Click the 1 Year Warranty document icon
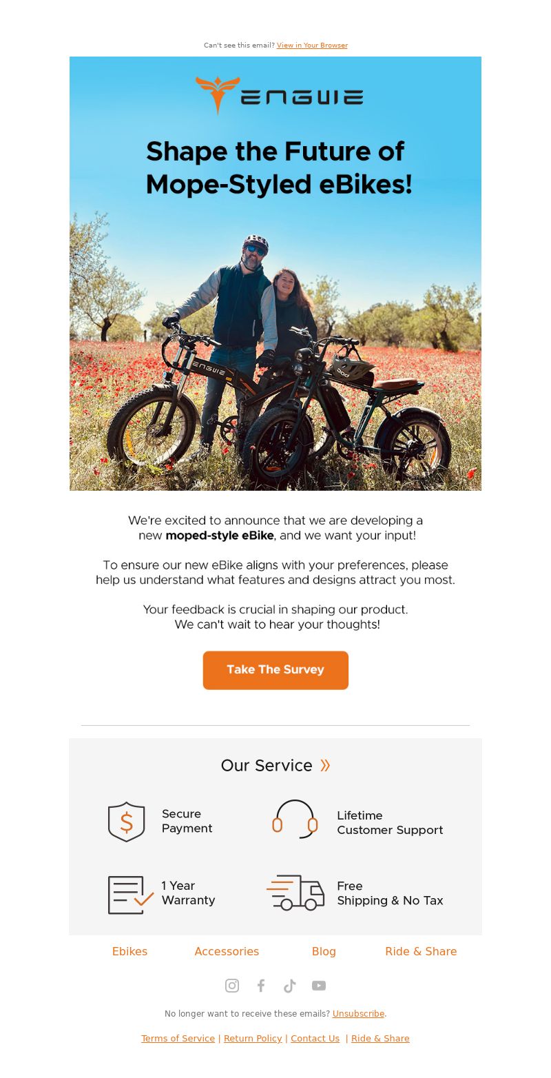The width and height of the screenshot is (551, 1078). (x=131, y=895)
